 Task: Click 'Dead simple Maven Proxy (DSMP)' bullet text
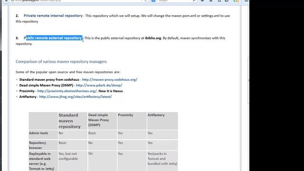pyautogui.click(x=46, y=85)
